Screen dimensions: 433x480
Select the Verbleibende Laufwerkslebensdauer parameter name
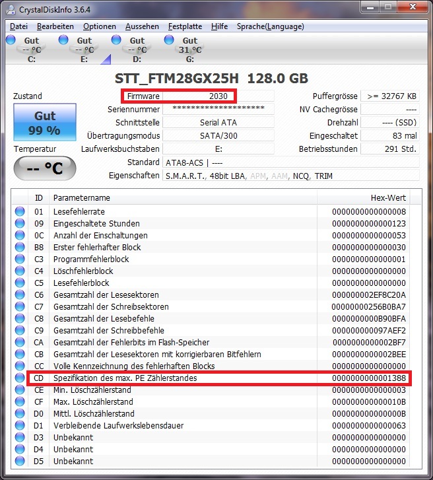pos(118,425)
